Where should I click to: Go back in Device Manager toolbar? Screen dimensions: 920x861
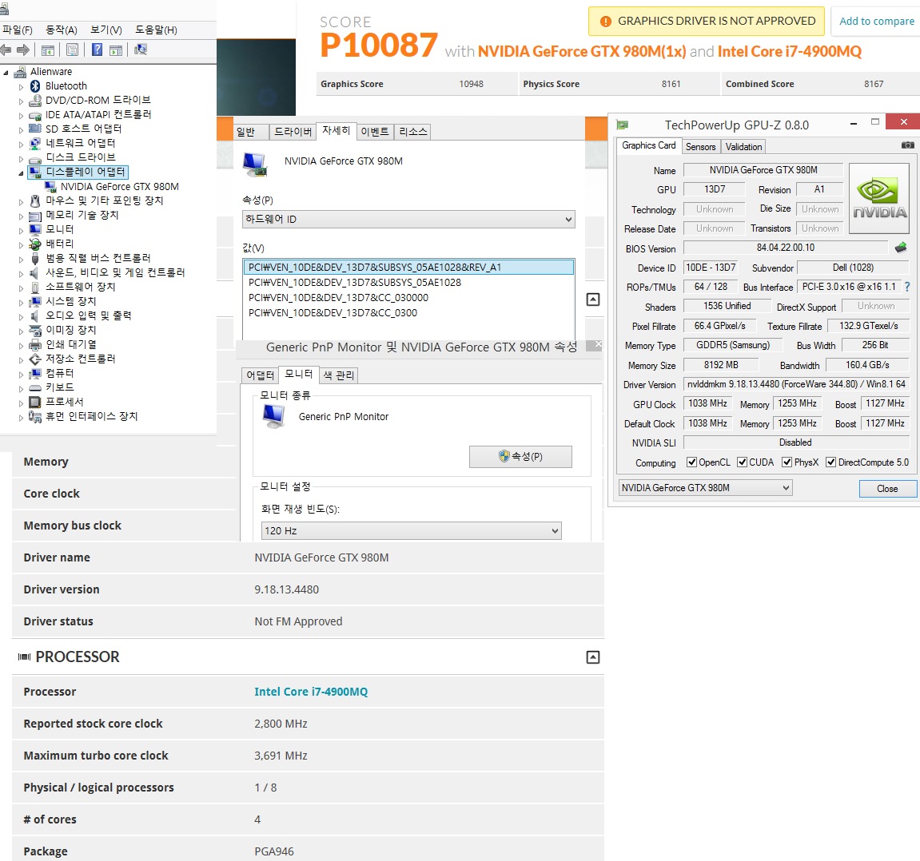point(6,50)
